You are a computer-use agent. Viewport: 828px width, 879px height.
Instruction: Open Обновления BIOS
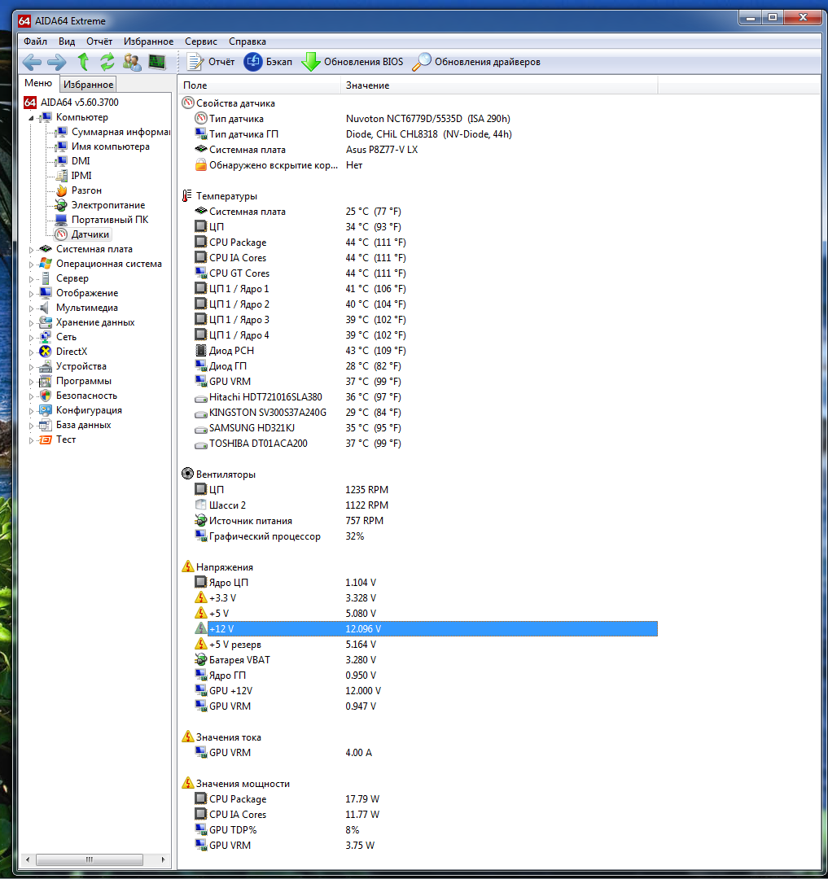(x=353, y=62)
